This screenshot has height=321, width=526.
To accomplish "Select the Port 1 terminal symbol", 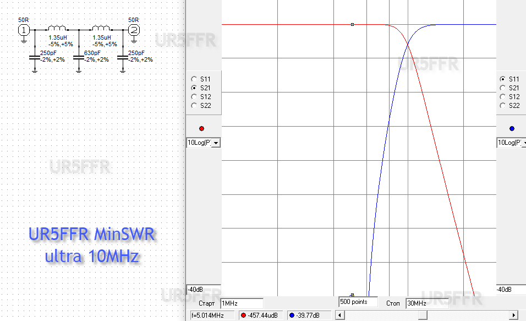I will pos(24,30).
